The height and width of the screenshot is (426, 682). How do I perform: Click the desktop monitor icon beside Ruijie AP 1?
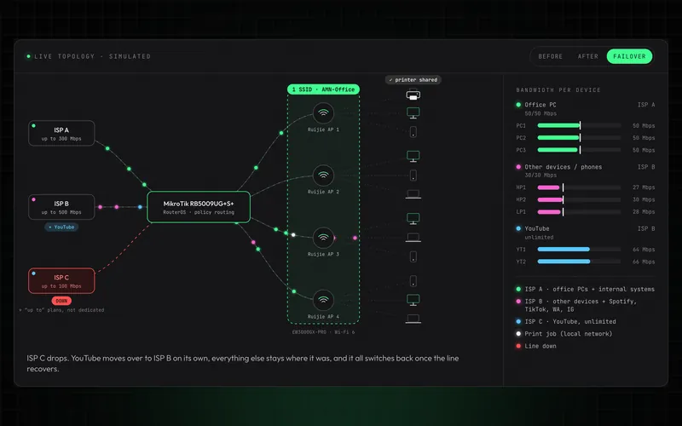click(x=413, y=113)
